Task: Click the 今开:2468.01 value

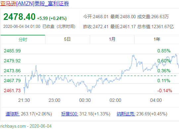Action: [x=96, y=17]
